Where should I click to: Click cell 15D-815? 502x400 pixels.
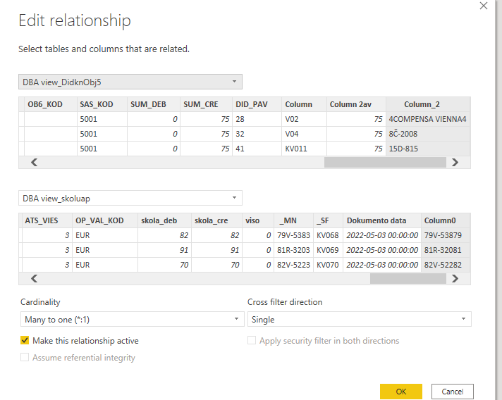[428, 149]
